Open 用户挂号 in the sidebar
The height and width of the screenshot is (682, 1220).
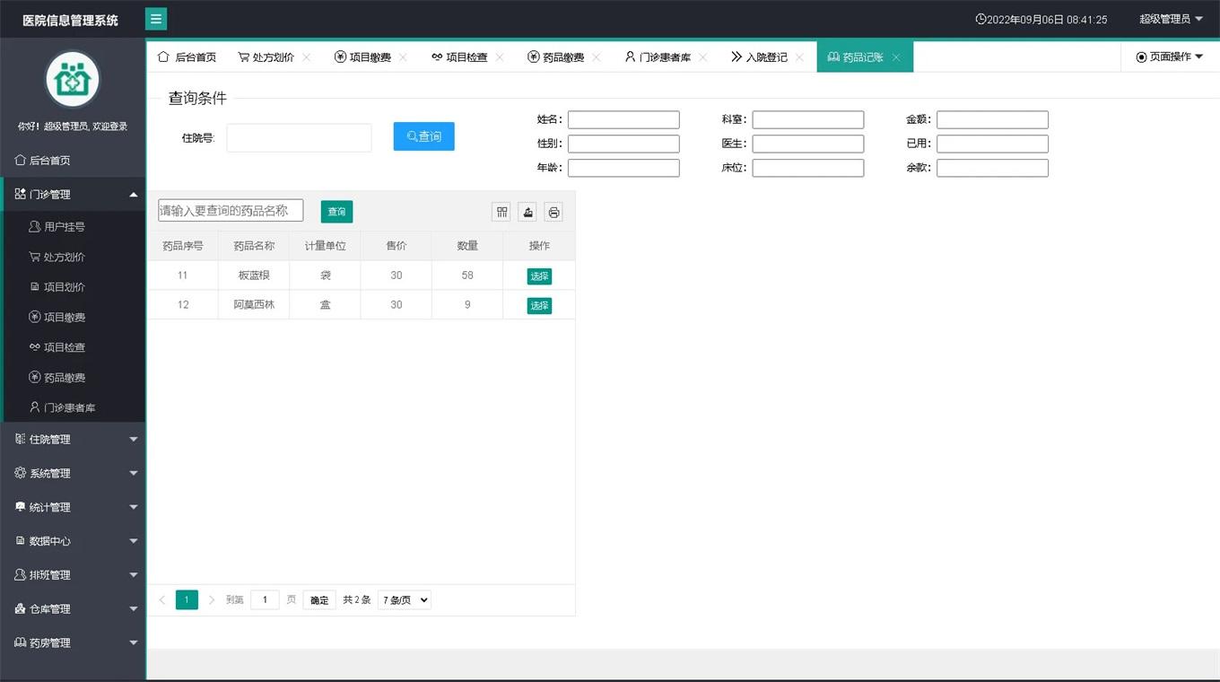tap(73, 227)
